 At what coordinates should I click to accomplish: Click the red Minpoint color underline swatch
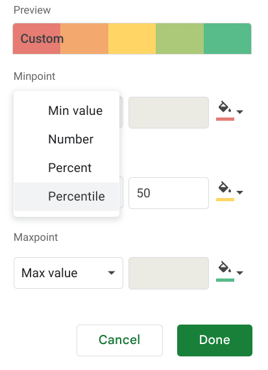point(225,119)
